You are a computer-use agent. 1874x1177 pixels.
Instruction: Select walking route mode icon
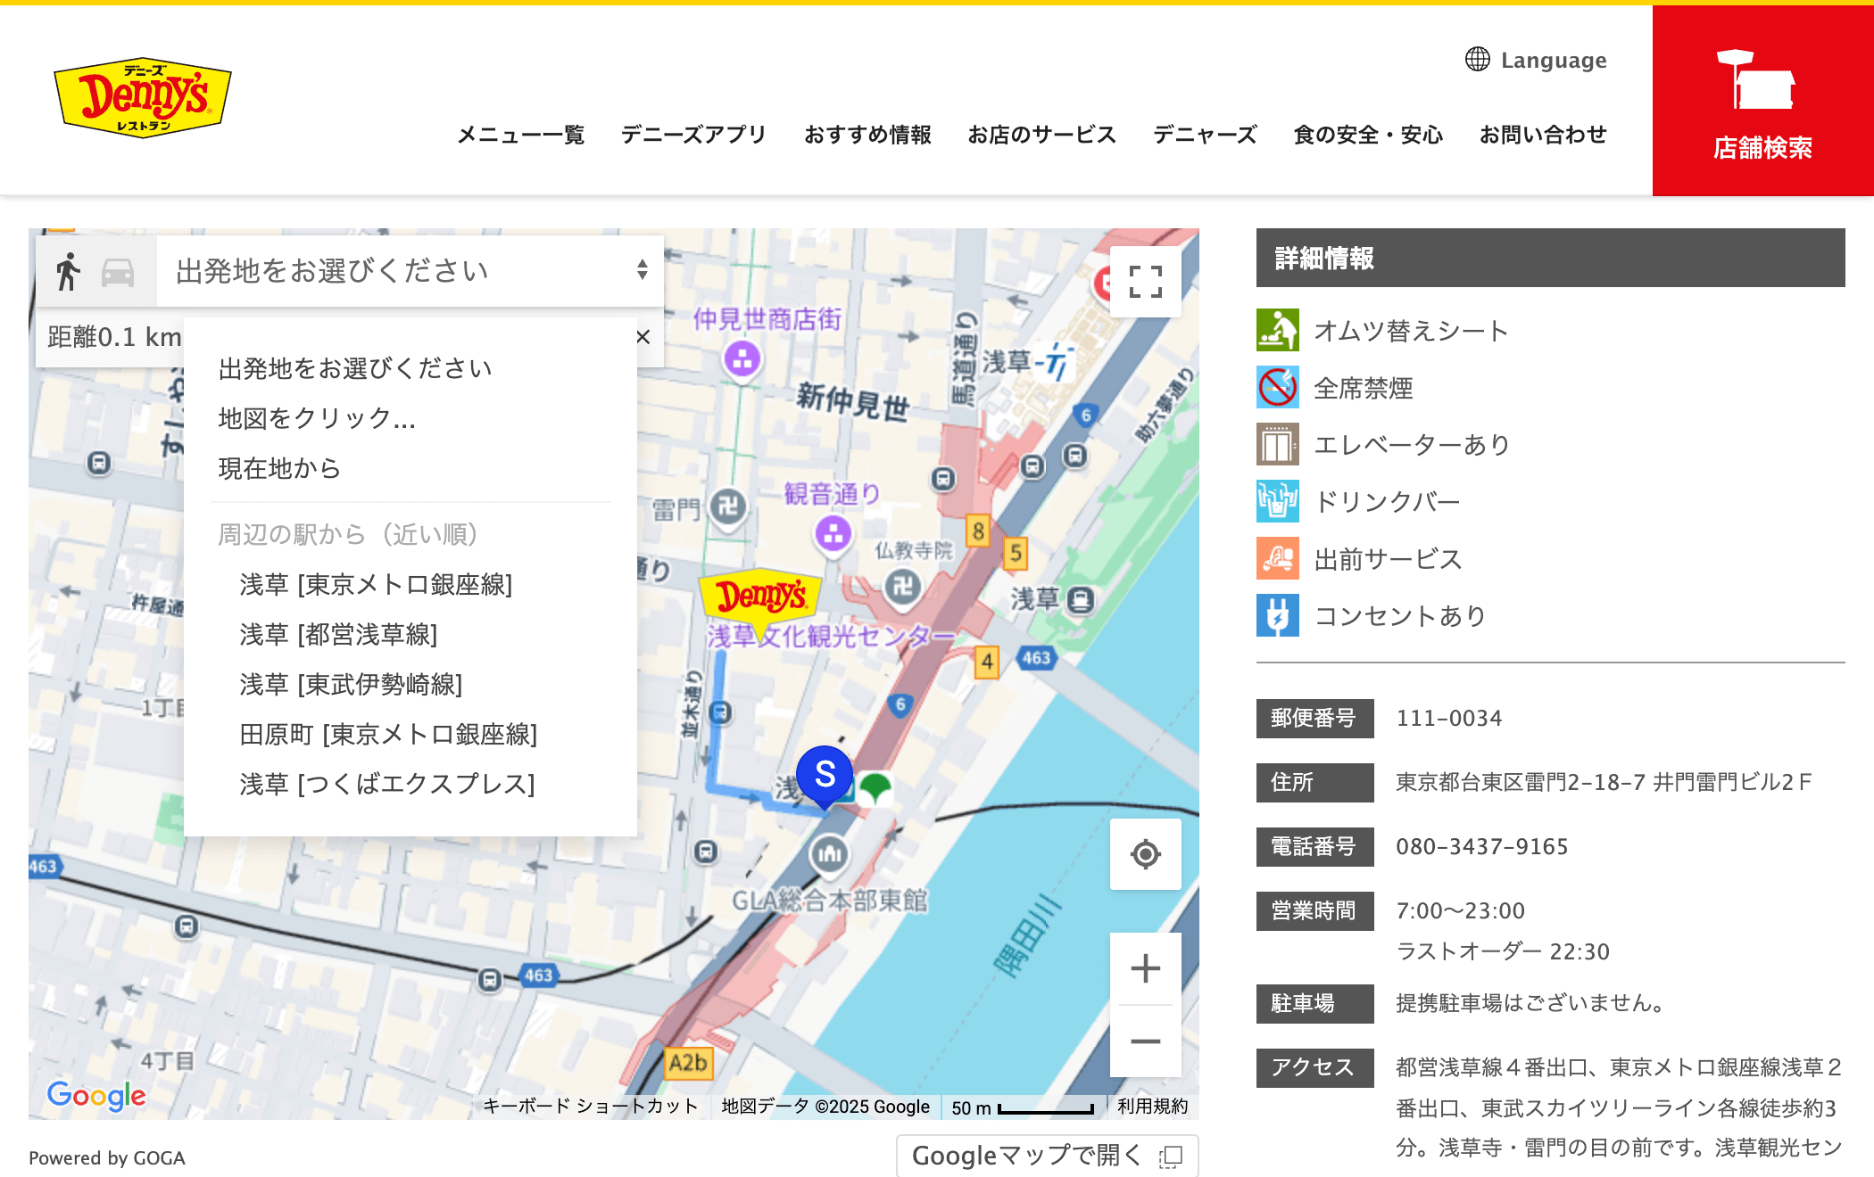68,271
